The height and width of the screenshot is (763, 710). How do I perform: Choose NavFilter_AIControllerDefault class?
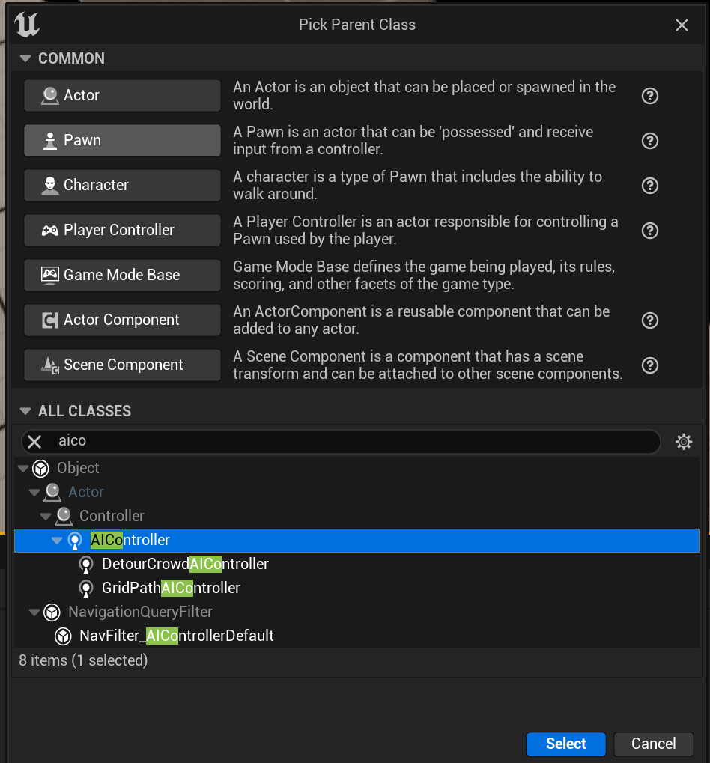[176, 636]
